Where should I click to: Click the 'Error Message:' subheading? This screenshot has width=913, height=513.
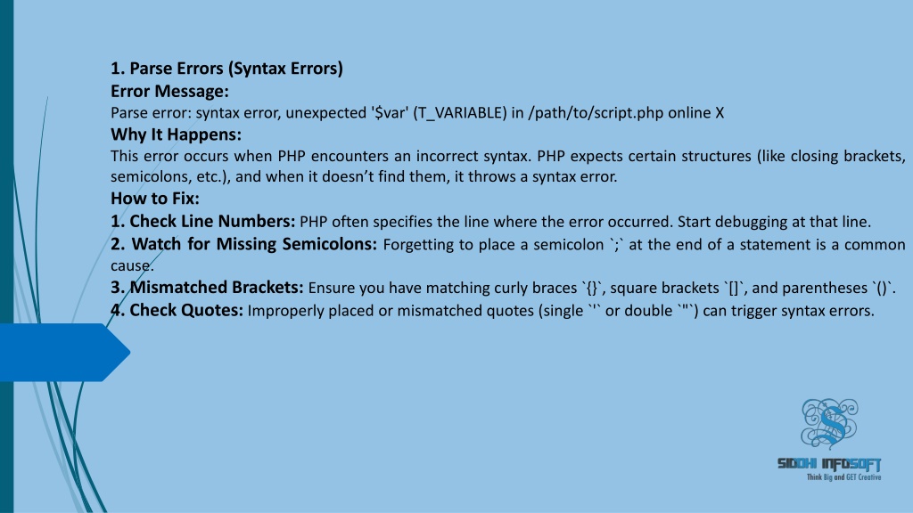point(169,92)
